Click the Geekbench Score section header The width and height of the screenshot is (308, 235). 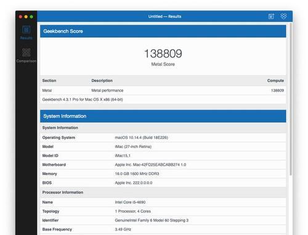[163, 31]
